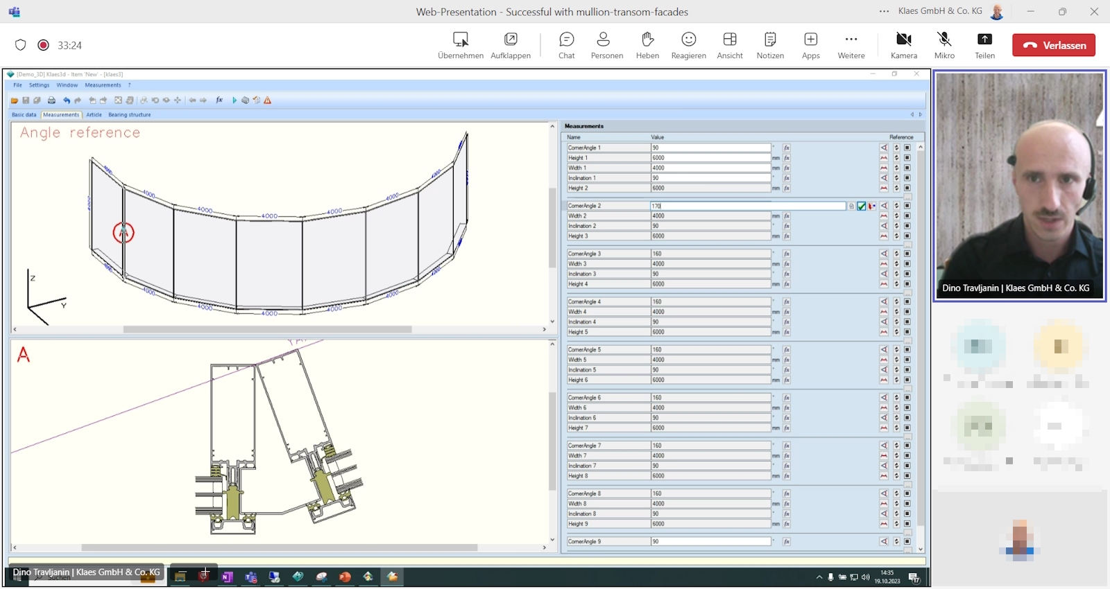Toggle the Mikro microphone mute
The height and width of the screenshot is (589, 1110).
click(944, 46)
